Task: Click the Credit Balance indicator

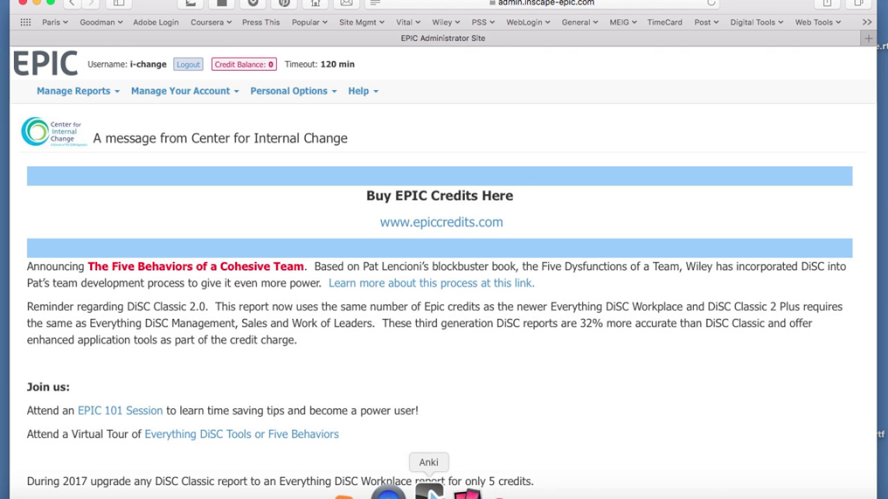Action: click(x=244, y=64)
